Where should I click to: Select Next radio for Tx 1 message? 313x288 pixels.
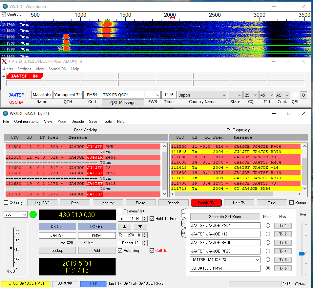(x=268, y=226)
